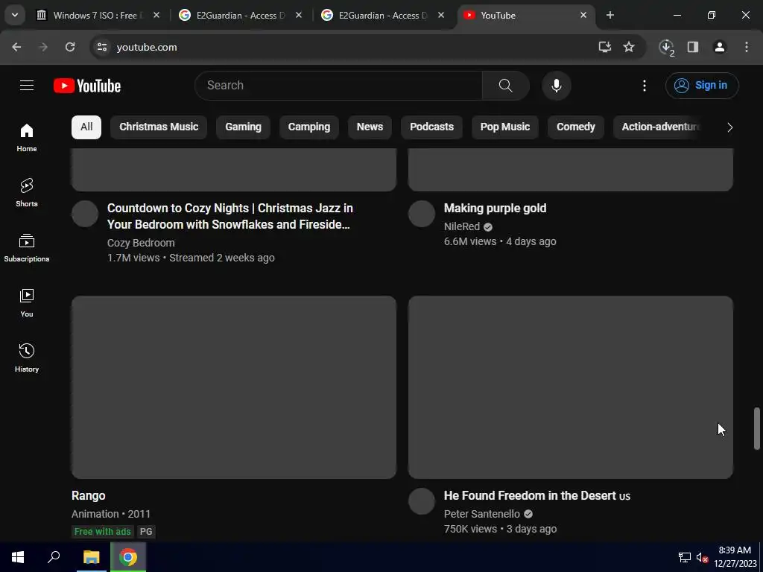Open the You section in sidebar
The image size is (763, 572).
click(27, 302)
